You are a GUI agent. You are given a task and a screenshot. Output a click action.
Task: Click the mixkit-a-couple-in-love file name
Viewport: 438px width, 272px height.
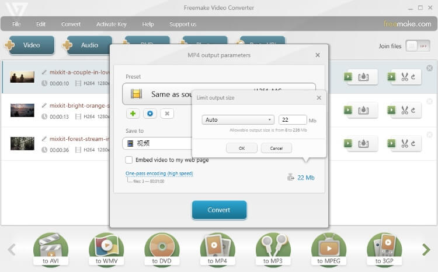(x=79, y=72)
